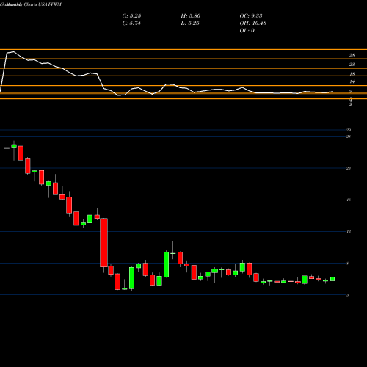Select the high value 'H: 5.80'
The image size is (367, 367).
(x=191, y=15)
